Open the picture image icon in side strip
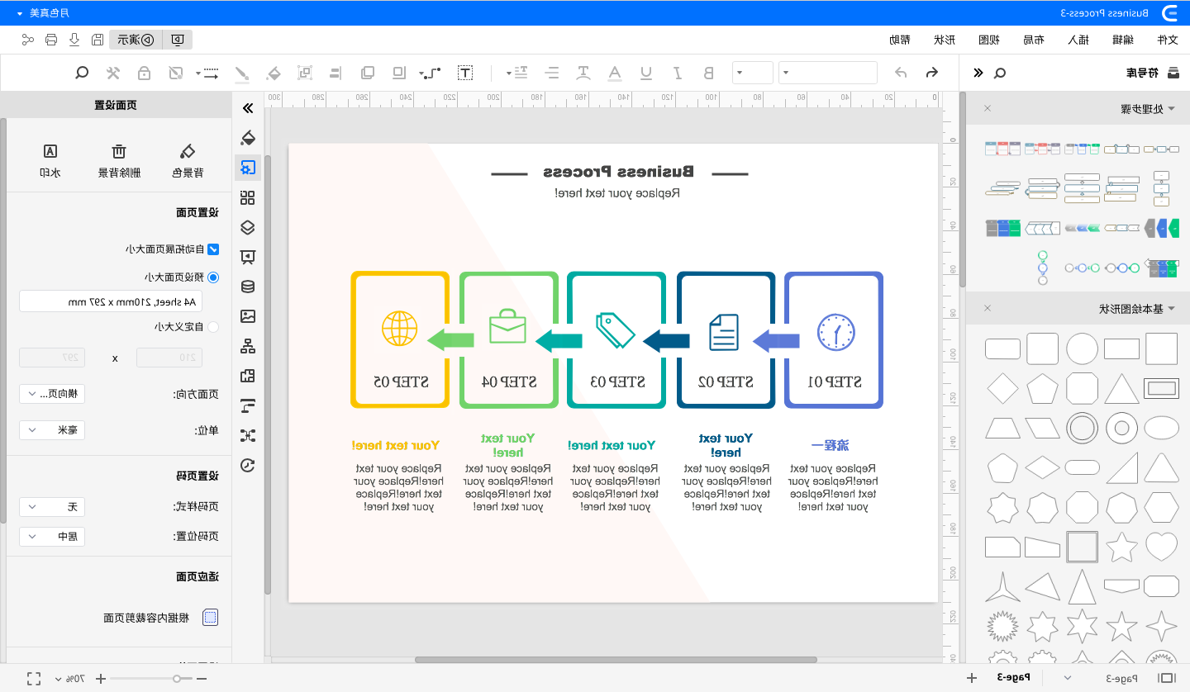Image resolution: width=1190 pixels, height=692 pixels. (x=248, y=316)
